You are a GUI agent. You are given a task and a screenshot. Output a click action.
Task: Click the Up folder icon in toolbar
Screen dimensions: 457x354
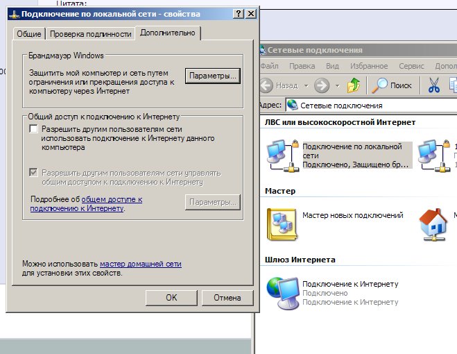(x=354, y=85)
